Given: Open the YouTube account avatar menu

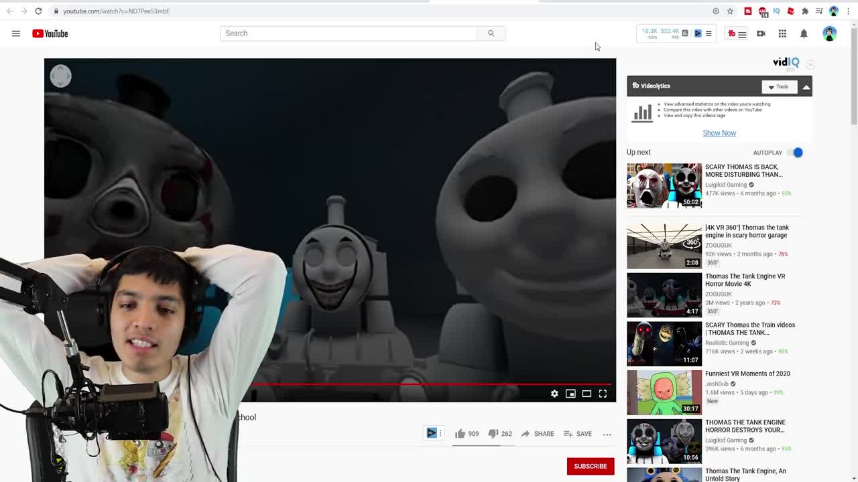Looking at the screenshot, I should pos(830,33).
